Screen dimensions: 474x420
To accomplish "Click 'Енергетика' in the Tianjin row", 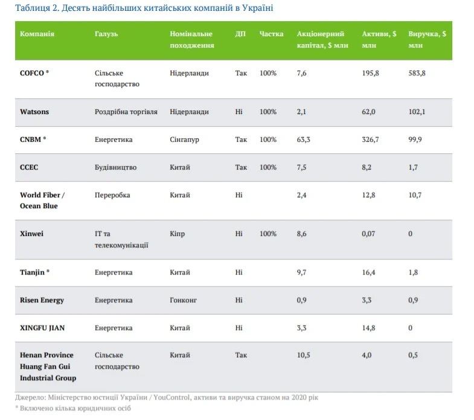I will click(x=114, y=273).
